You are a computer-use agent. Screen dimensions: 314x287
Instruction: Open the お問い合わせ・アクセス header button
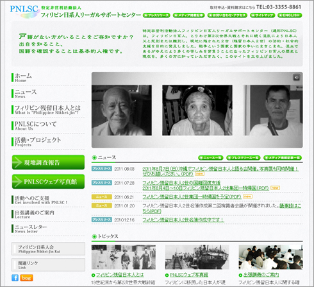coord(227,15)
